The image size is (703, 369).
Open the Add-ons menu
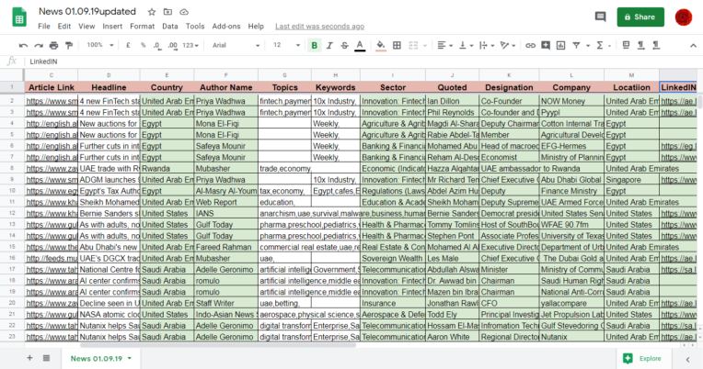tap(226, 27)
